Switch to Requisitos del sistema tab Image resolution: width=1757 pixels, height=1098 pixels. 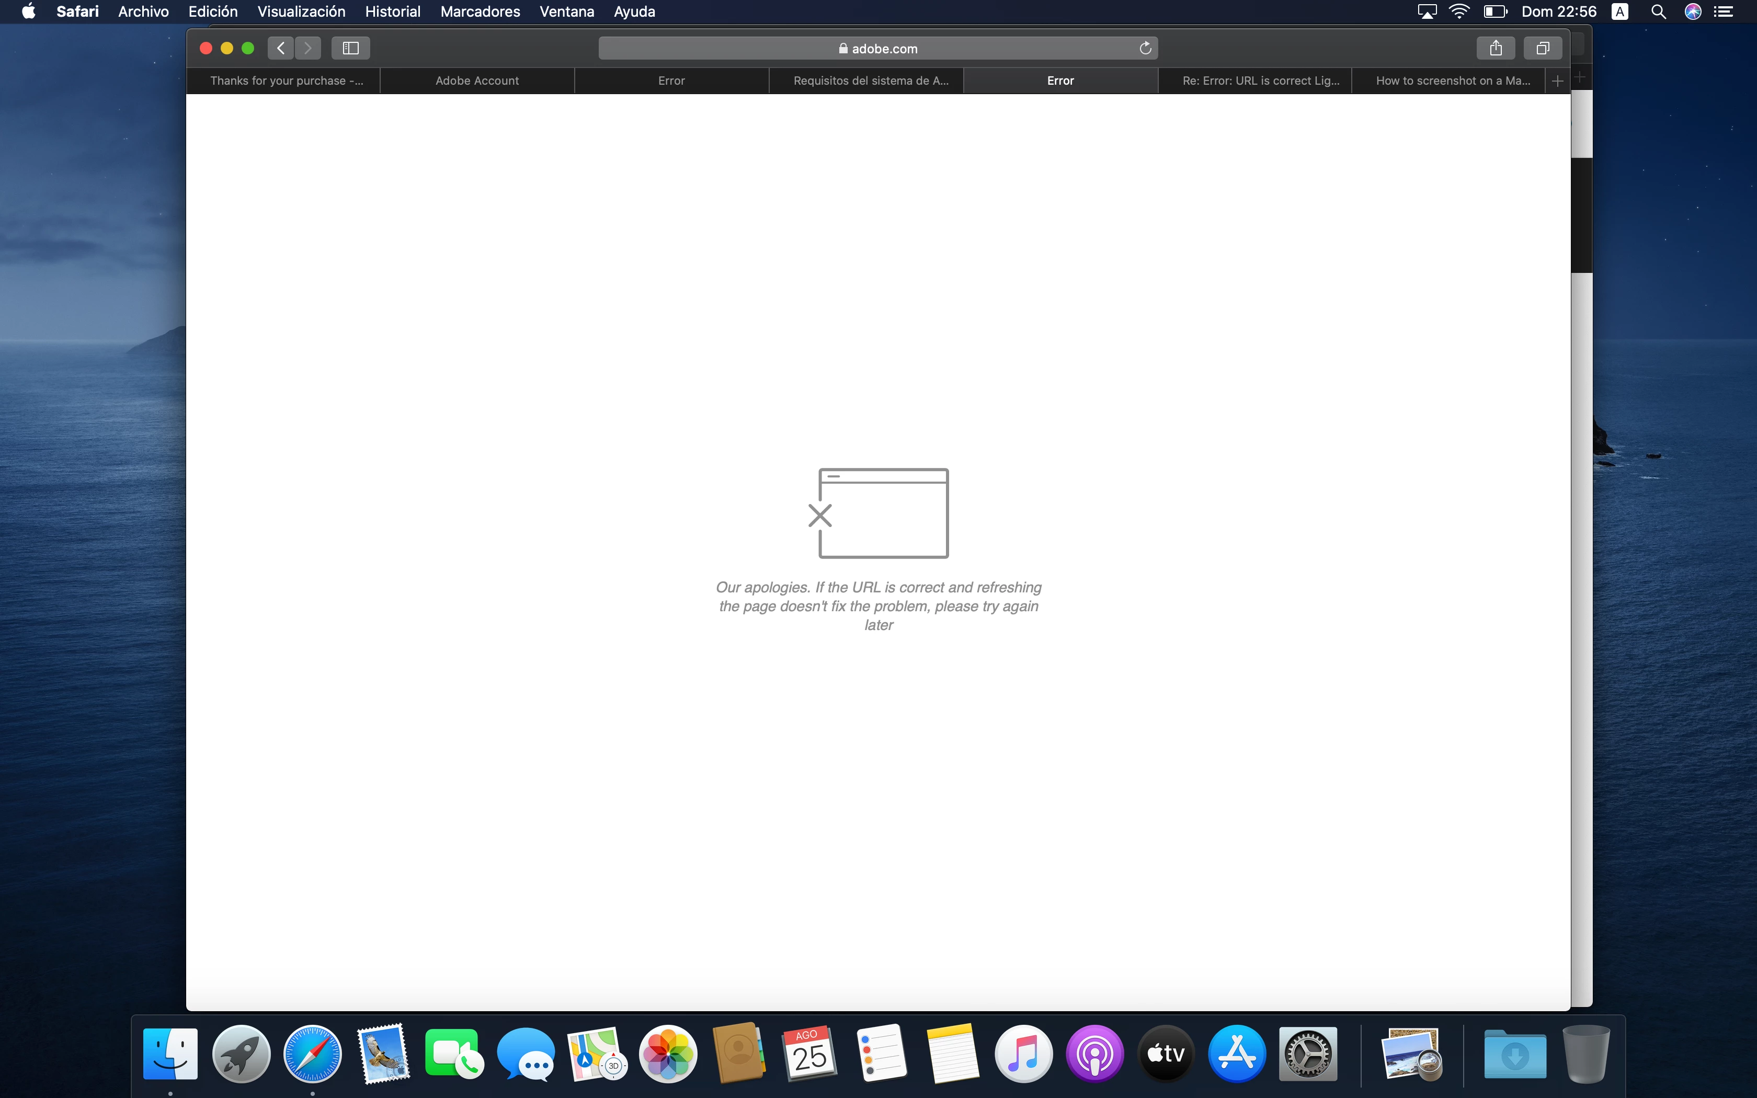coord(871,81)
